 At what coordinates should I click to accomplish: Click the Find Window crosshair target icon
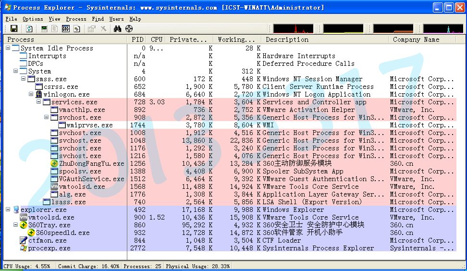(129, 29)
